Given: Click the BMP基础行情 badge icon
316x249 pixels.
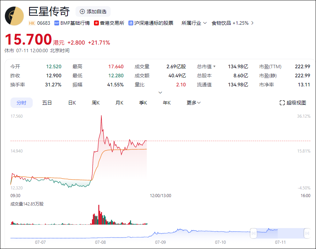Looking at the screenshot, I should [56, 23].
